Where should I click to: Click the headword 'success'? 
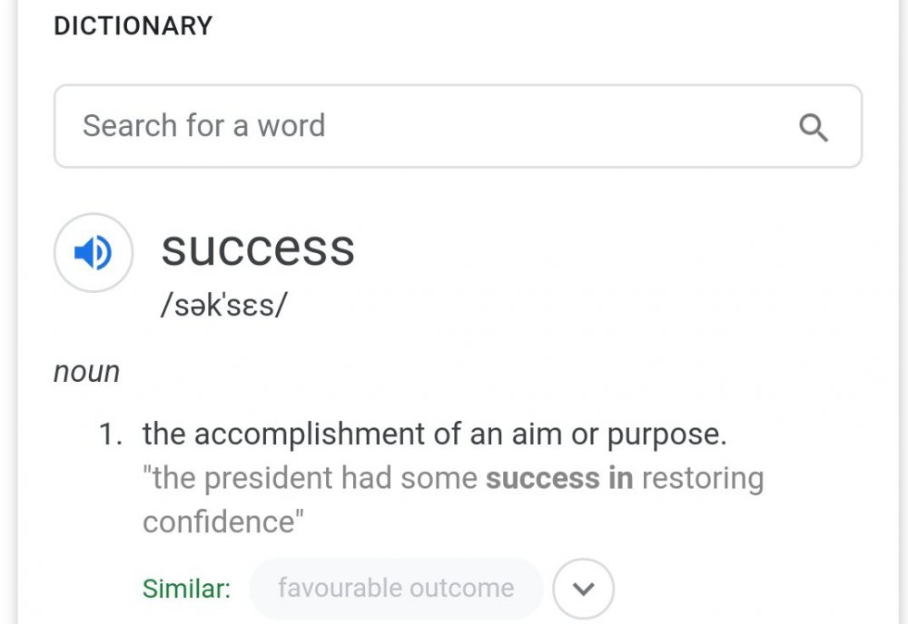(x=258, y=248)
